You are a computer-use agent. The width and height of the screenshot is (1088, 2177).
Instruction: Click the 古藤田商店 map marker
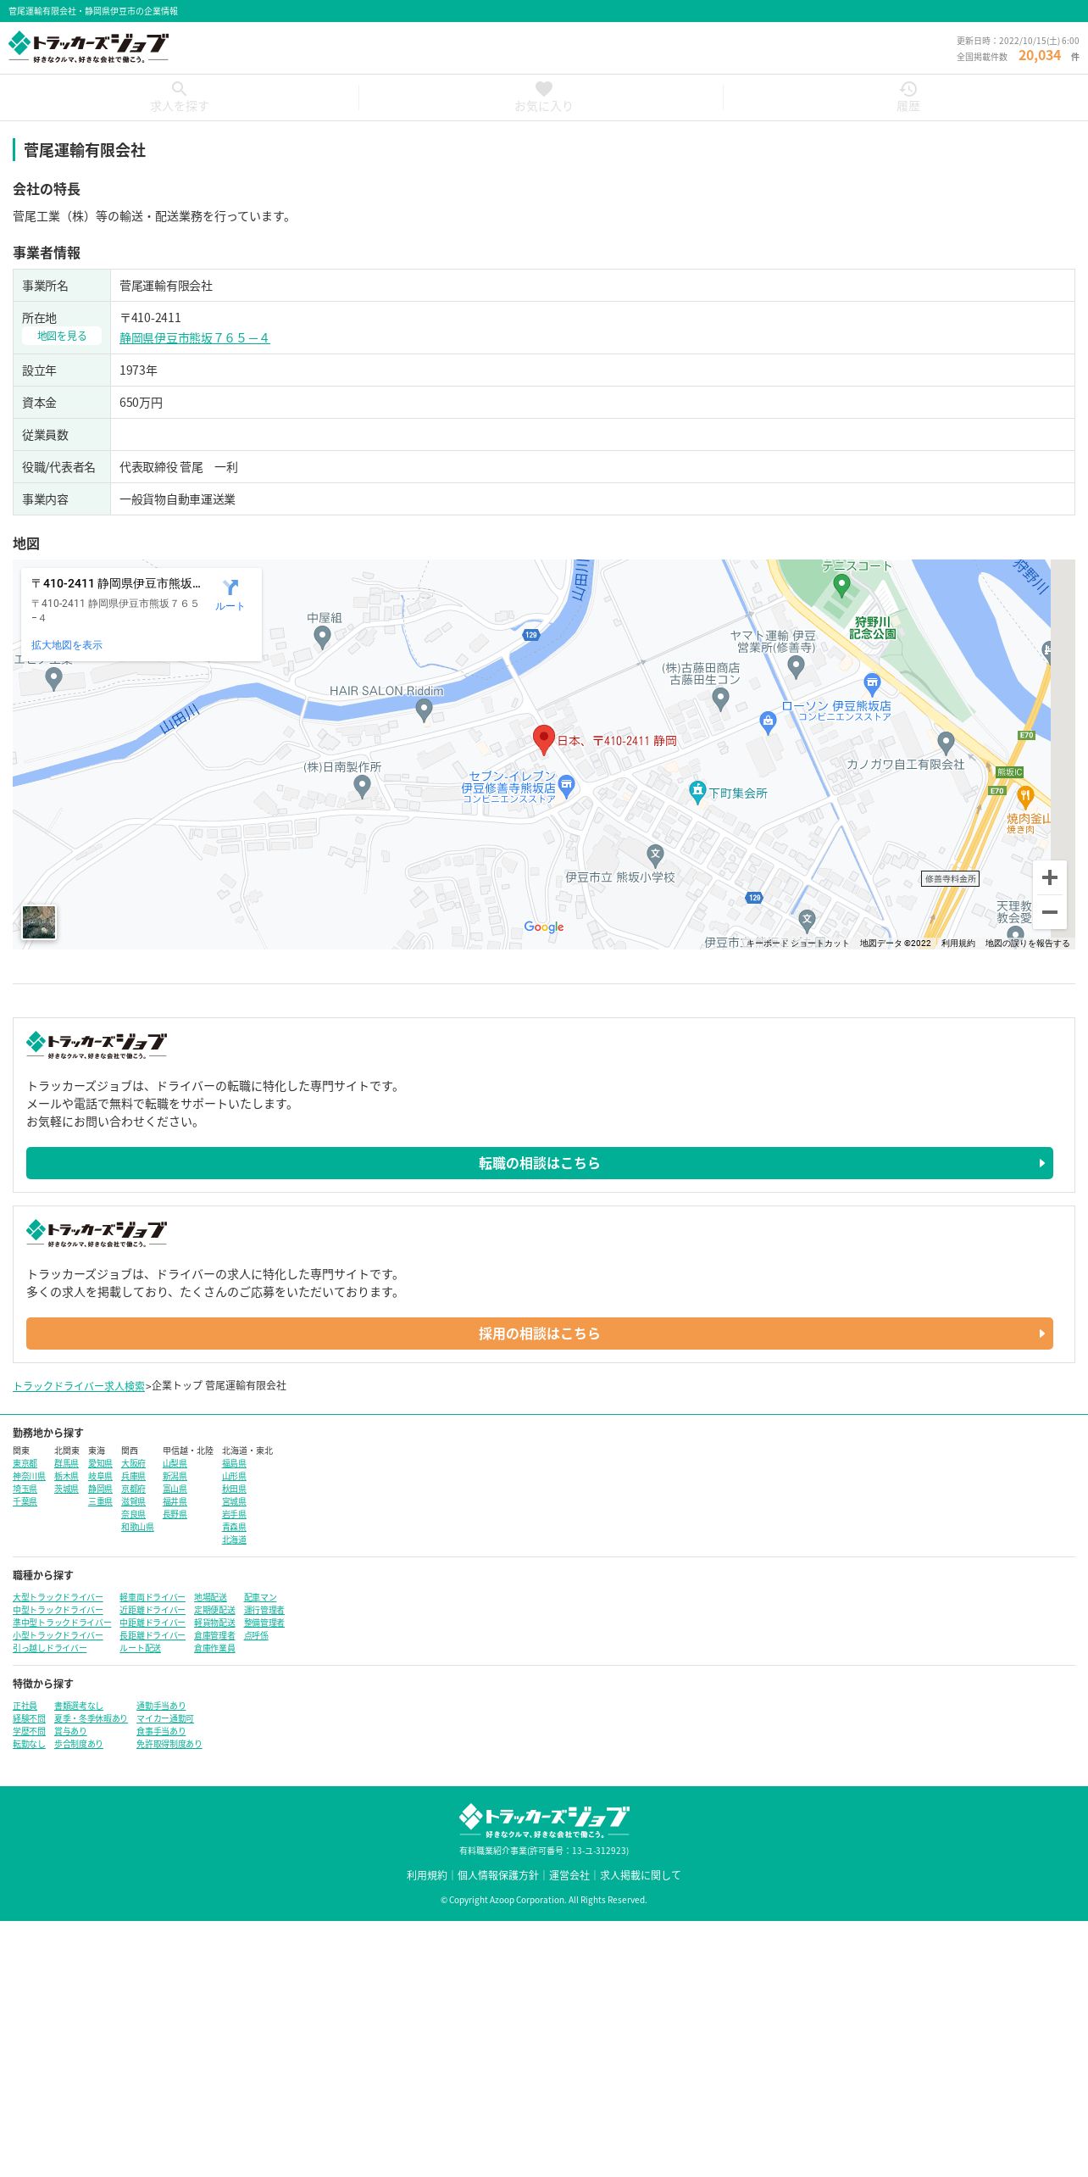click(720, 699)
